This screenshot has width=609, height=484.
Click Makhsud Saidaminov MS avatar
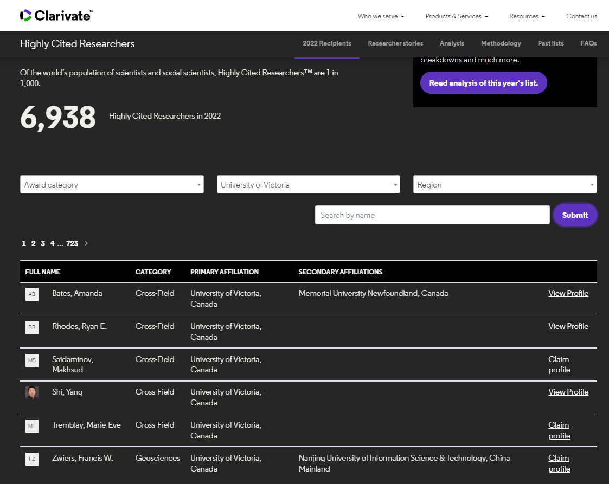[32, 360]
